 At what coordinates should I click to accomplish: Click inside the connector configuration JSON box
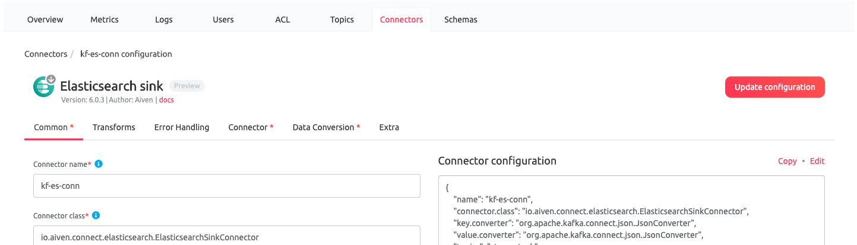click(631, 211)
